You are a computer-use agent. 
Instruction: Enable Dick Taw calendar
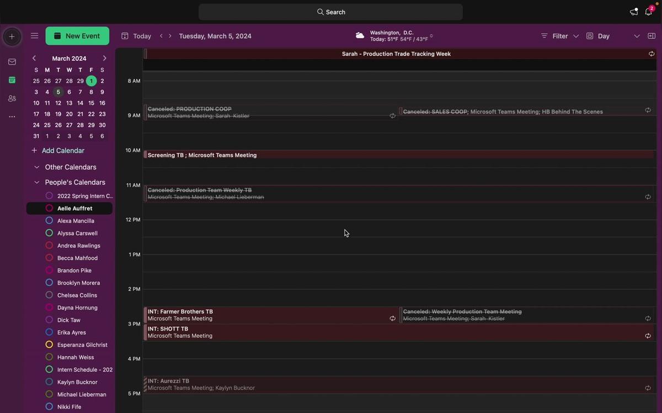[49, 320]
